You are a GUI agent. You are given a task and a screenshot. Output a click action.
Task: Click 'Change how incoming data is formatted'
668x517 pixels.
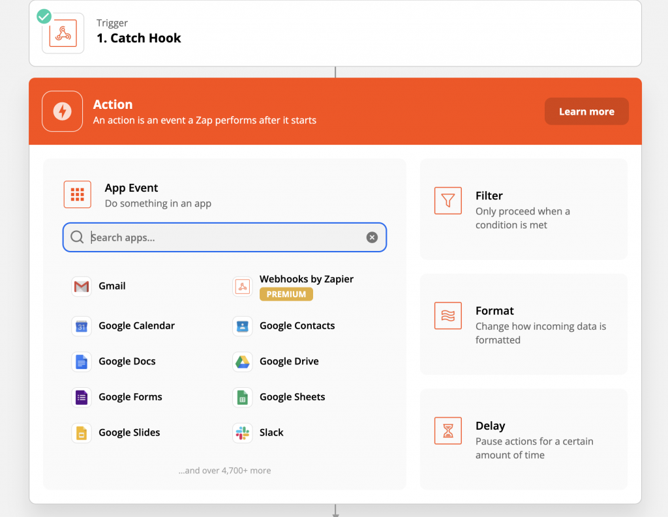[x=541, y=333]
